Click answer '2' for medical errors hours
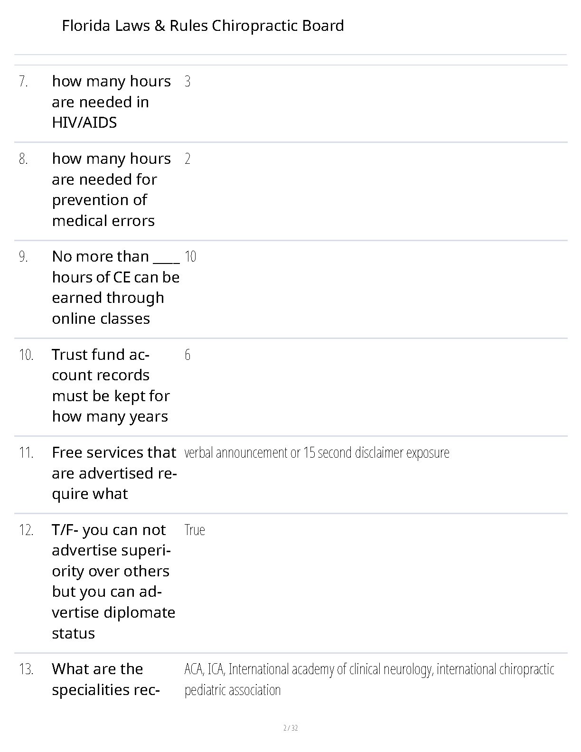 click(x=187, y=159)
